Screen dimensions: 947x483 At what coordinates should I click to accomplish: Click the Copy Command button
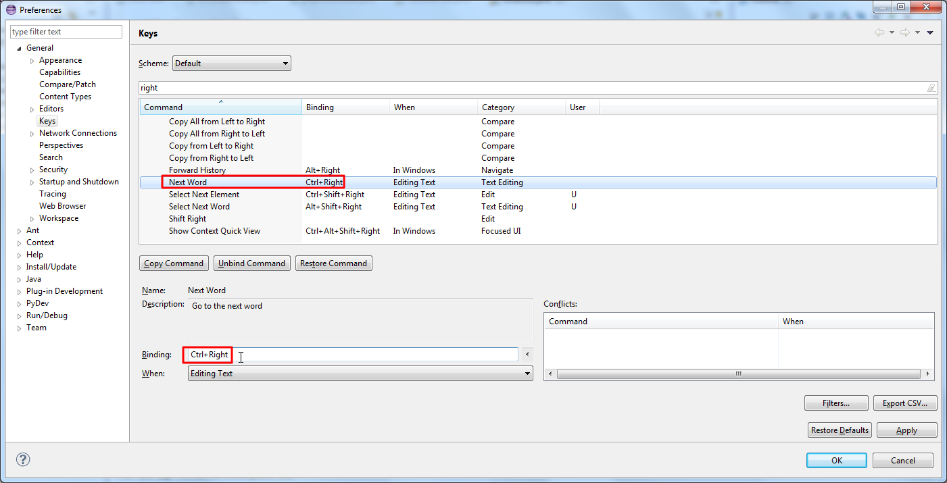click(174, 263)
